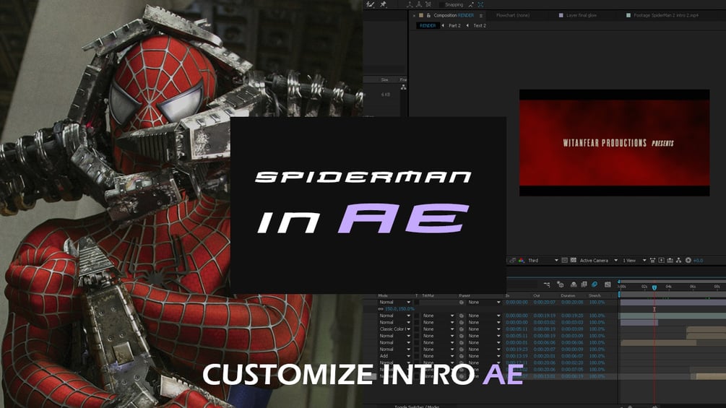The width and height of the screenshot is (726, 408).
Task: Click the shy layers hide icon in timeline
Action: coord(574,285)
